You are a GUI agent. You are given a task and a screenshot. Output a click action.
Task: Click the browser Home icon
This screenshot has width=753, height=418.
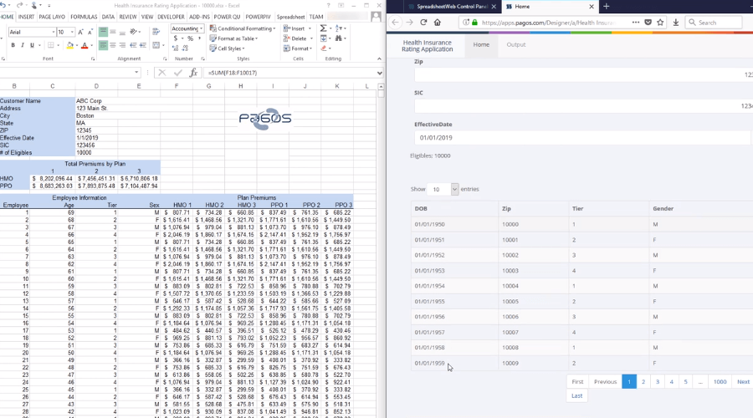click(x=437, y=22)
